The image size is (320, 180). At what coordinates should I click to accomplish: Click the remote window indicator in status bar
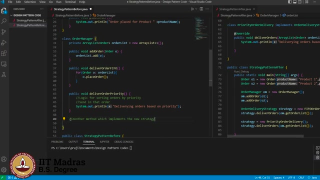(2, 177)
